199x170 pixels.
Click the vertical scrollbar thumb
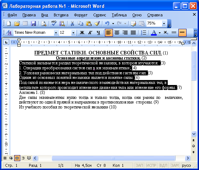point(194,66)
